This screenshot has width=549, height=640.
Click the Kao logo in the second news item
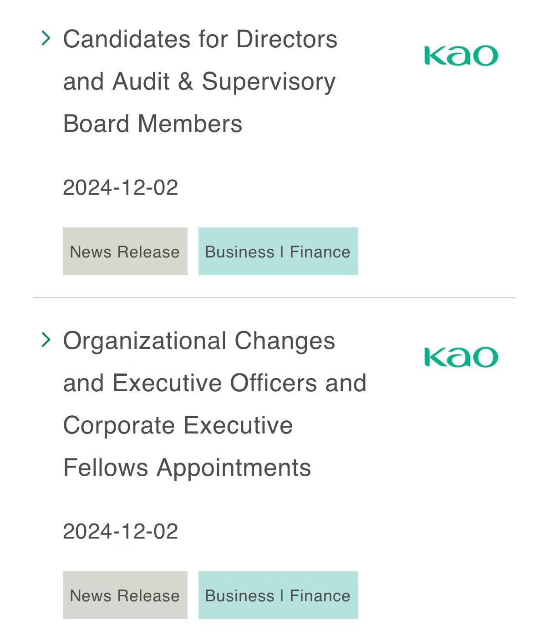tap(461, 357)
